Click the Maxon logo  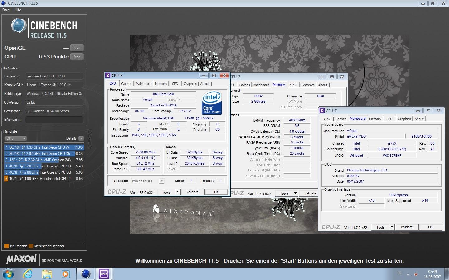tap(22, 259)
